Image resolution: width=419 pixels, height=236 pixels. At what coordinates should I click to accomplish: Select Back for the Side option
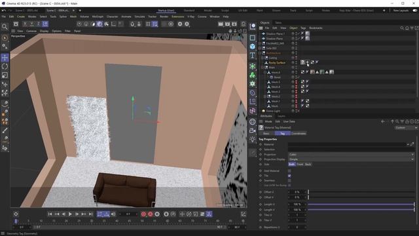tap(308, 165)
